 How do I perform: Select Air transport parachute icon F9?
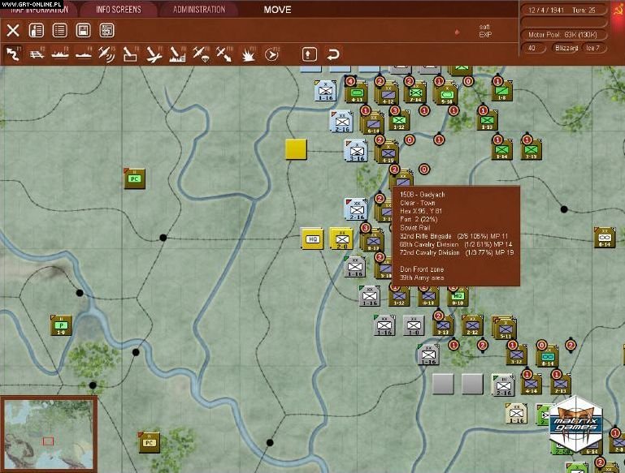[201, 54]
